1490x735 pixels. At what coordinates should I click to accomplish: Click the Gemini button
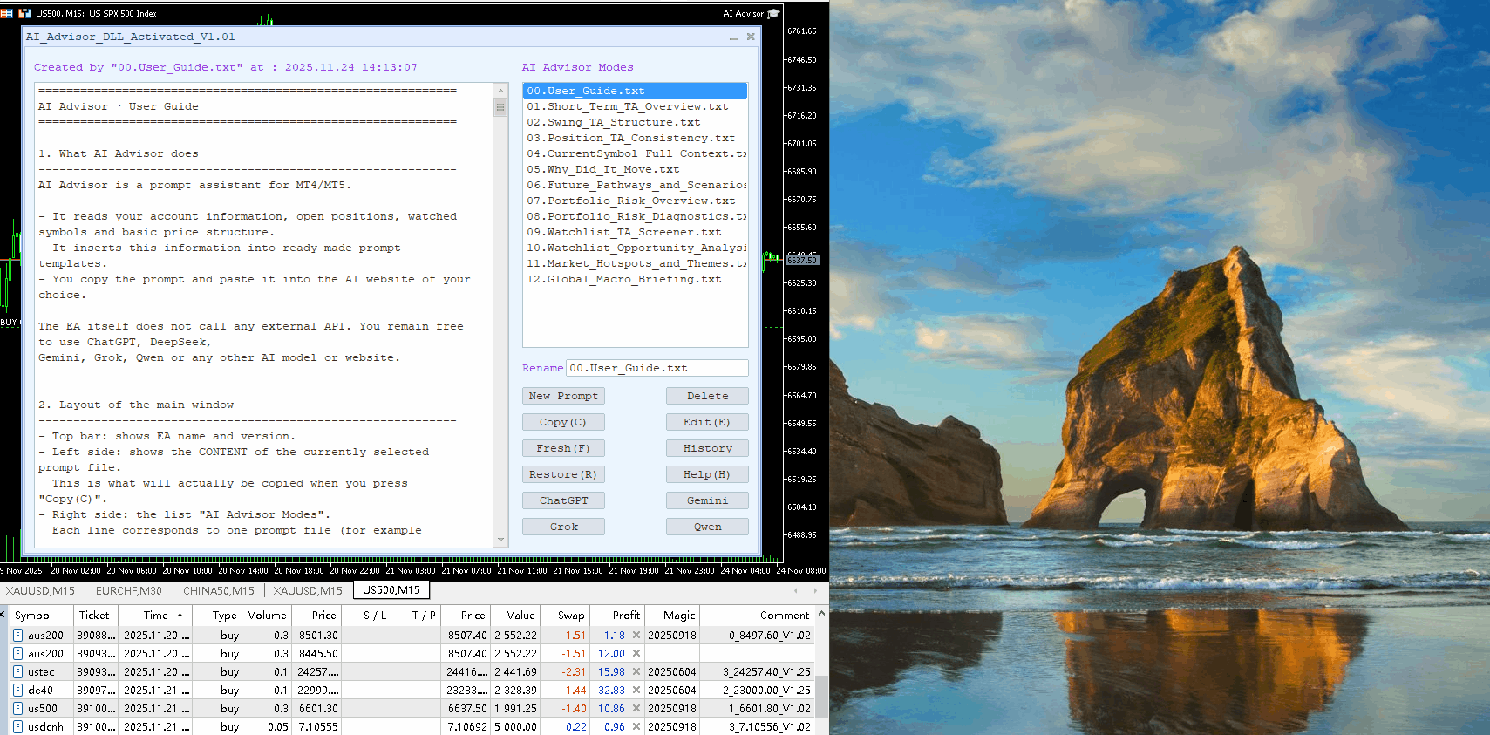(x=707, y=500)
